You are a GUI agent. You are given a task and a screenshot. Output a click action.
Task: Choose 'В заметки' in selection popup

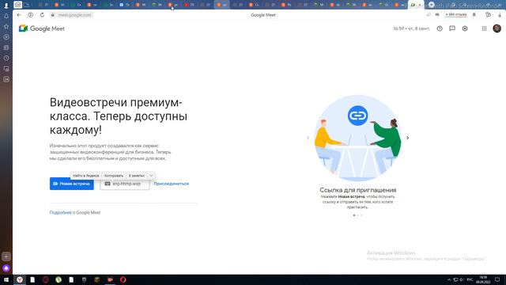click(137, 176)
